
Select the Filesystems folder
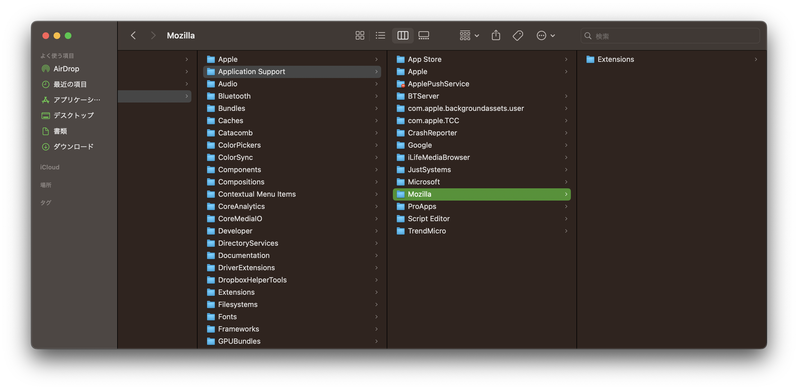click(x=292, y=305)
